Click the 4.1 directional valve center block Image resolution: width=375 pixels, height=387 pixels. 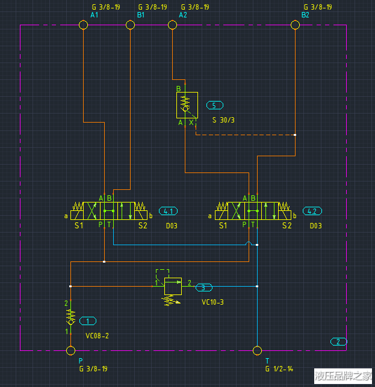[x=108, y=211]
